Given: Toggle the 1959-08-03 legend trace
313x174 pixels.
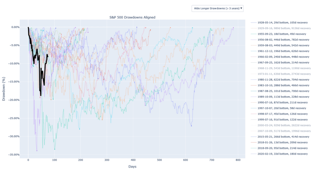Looking at the screenshot, I should [280, 45].
